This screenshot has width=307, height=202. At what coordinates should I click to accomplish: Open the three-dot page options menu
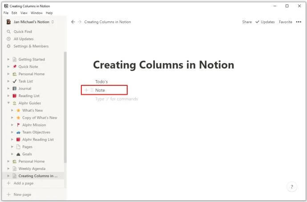299,22
